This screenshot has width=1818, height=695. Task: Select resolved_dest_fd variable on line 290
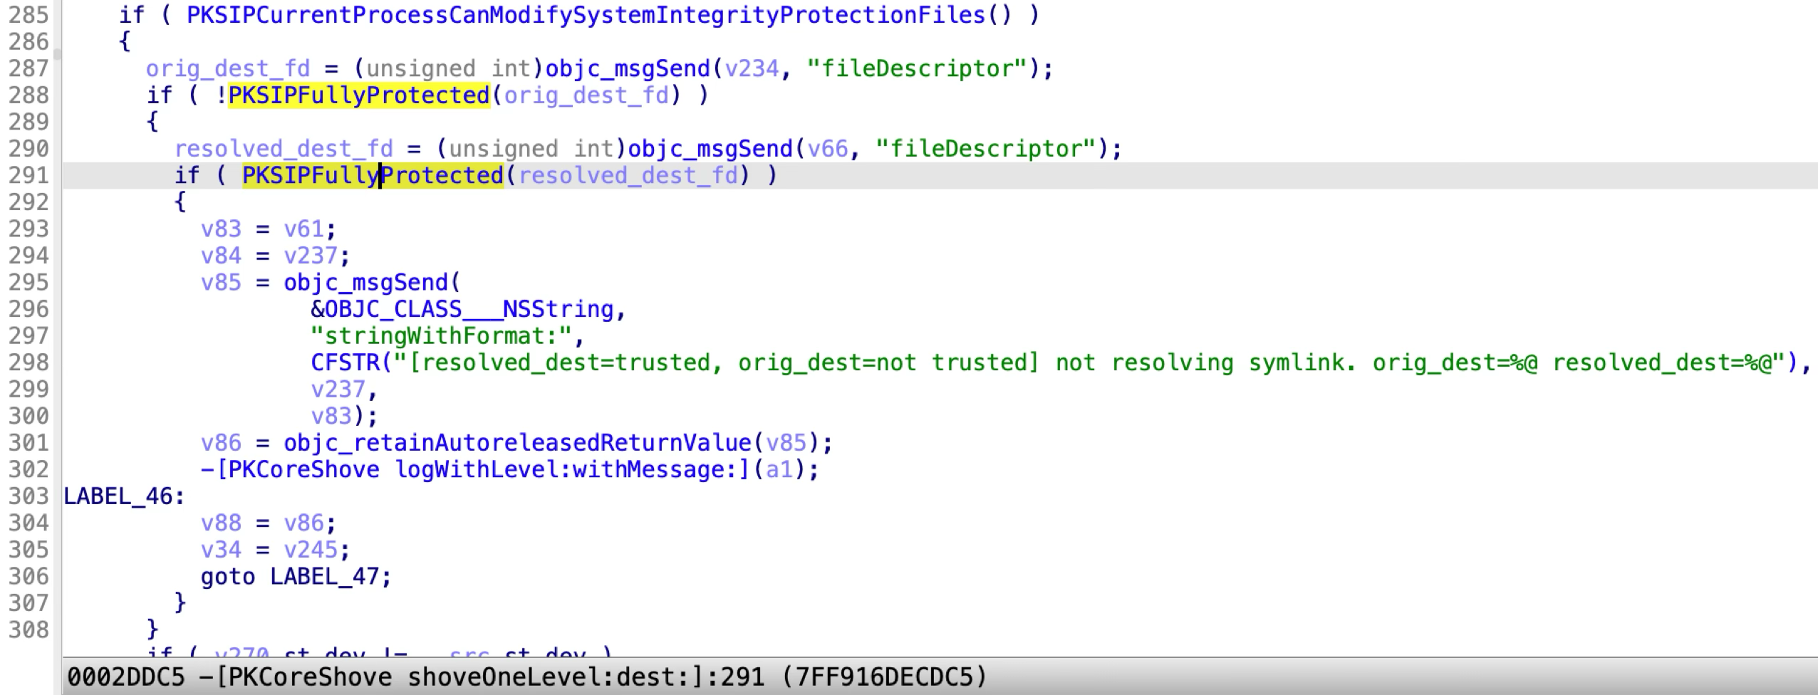tap(284, 149)
